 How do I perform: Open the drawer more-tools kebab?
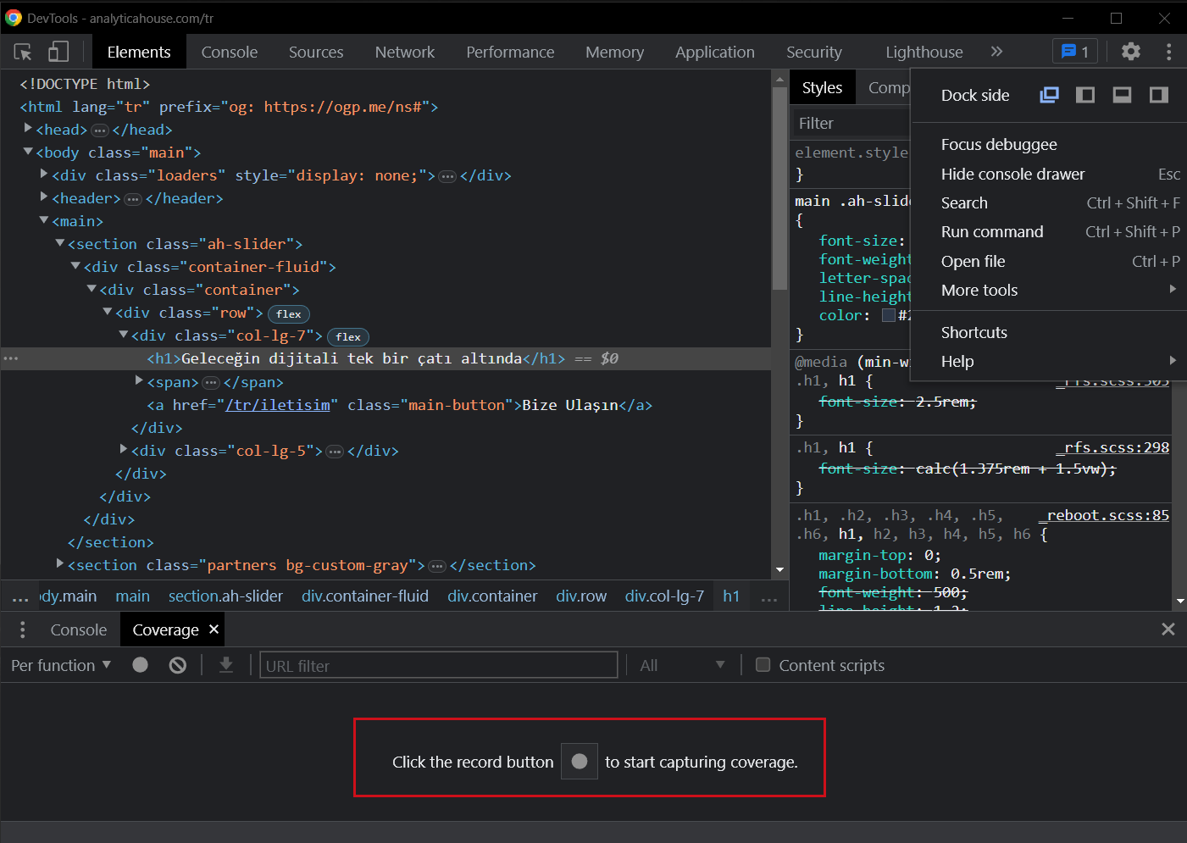[x=22, y=629]
